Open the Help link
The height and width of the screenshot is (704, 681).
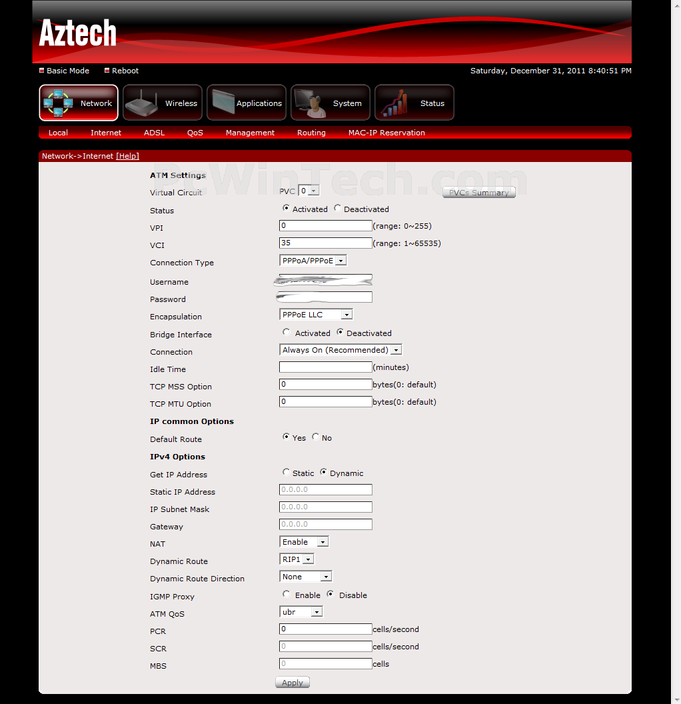[x=127, y=156]
